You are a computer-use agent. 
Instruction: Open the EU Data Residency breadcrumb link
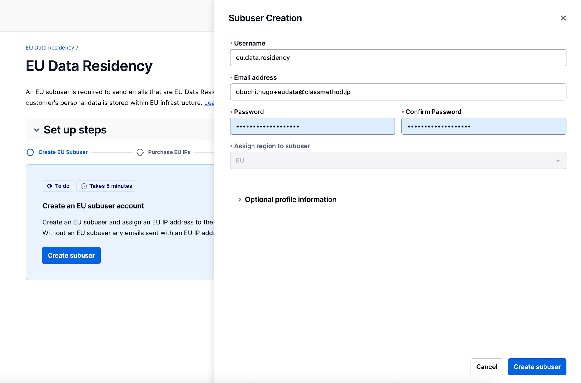coord(50,48)
